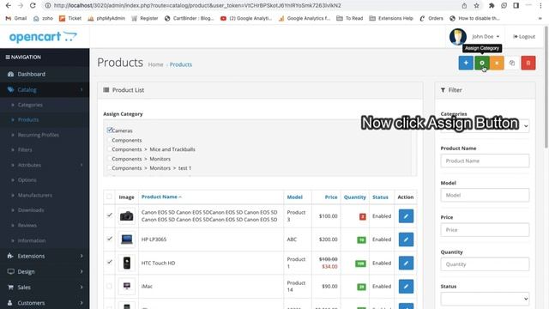Open Downloads menu item
The width and height of the screenshot is (549, 309).
[31, 210]
